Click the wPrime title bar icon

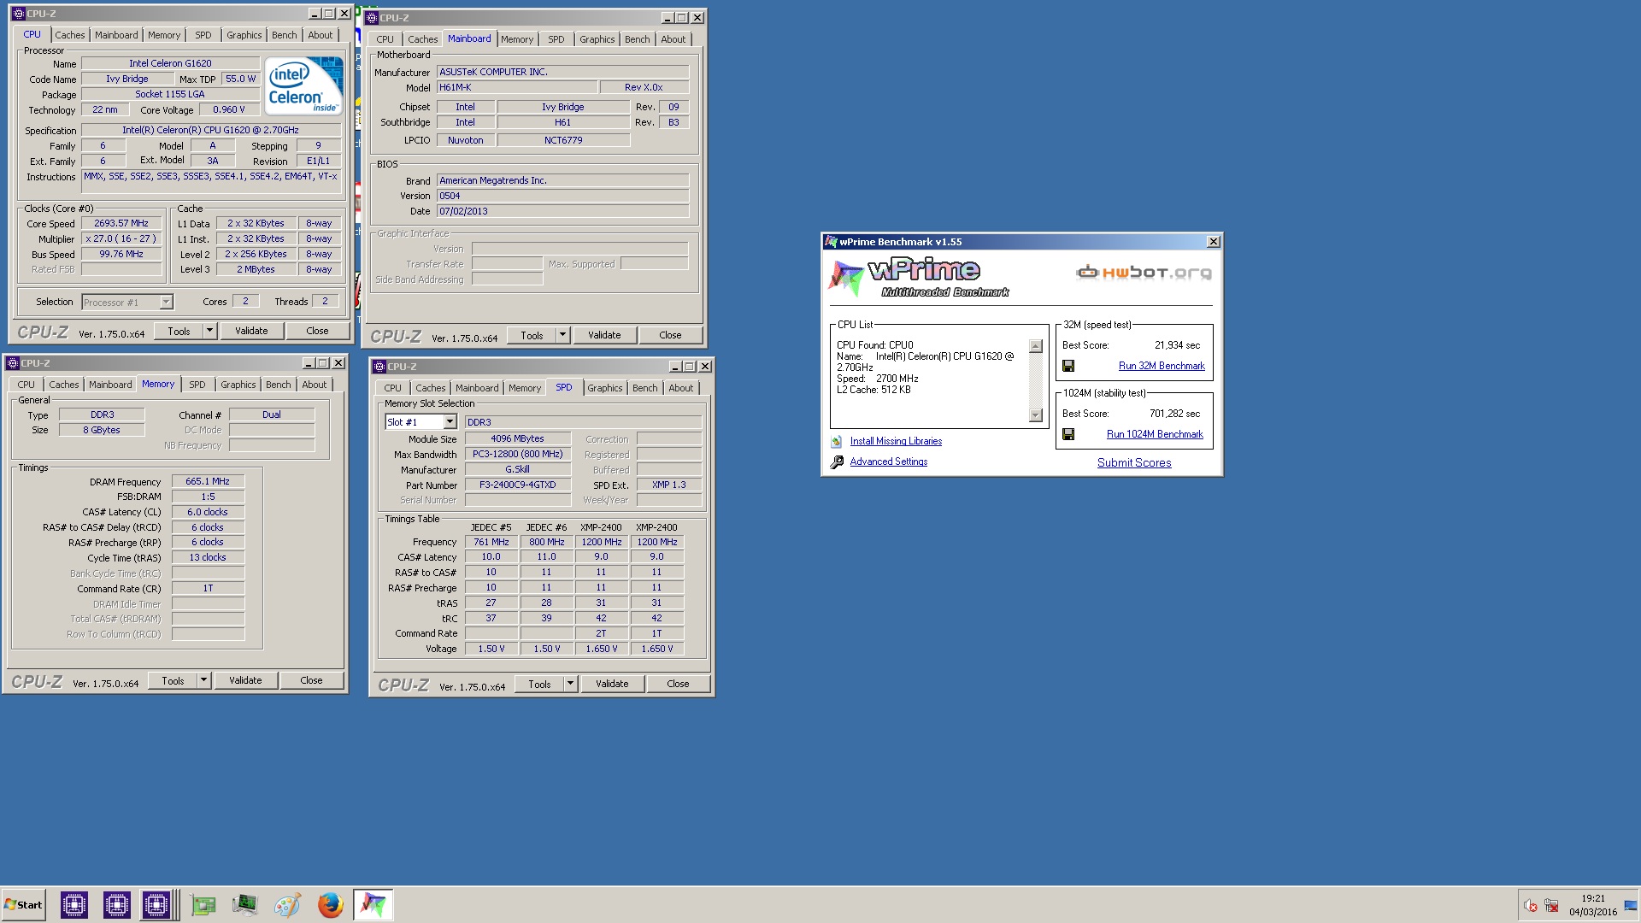(x=831, y=242)
